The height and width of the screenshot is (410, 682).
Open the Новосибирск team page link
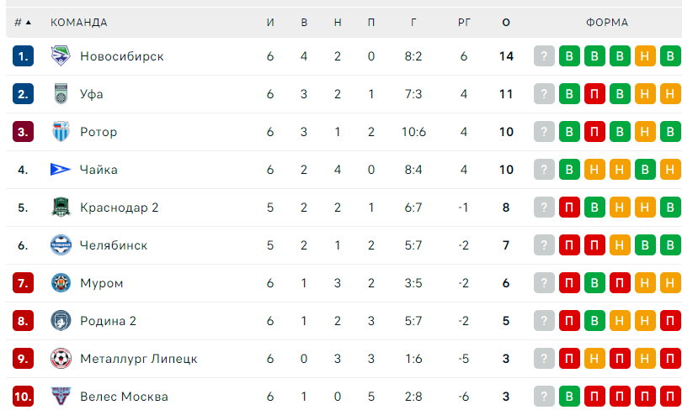[122, 56]
